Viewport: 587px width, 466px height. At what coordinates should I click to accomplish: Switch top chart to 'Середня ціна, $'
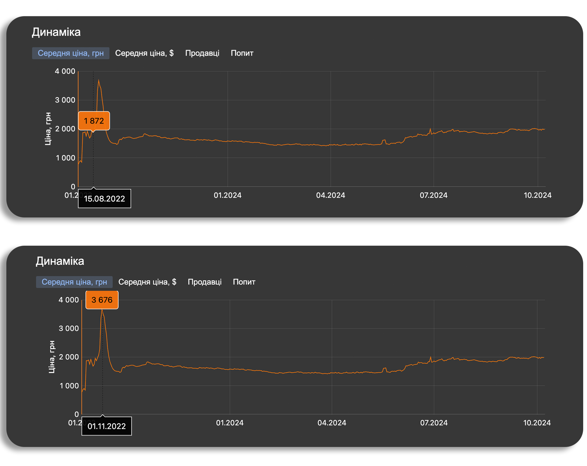point(144,53)
